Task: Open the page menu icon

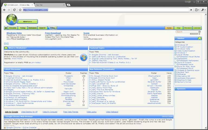Action: pyautogui.click(x=197, y=10)
